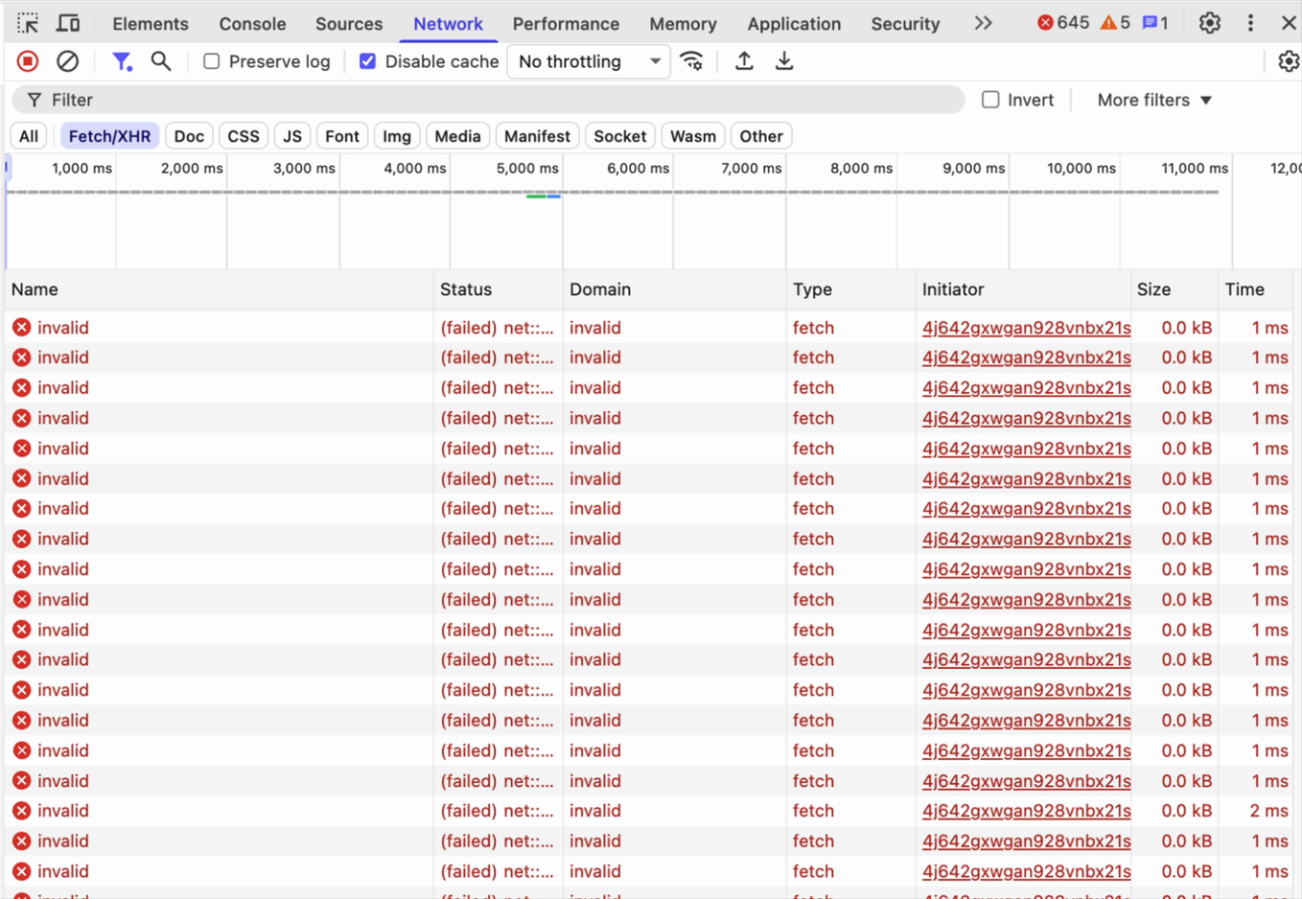The image size is (1302, 899).
Task: Enable the Invert filter checkbox
Action: pyautogui.click(x=990, y=100)
